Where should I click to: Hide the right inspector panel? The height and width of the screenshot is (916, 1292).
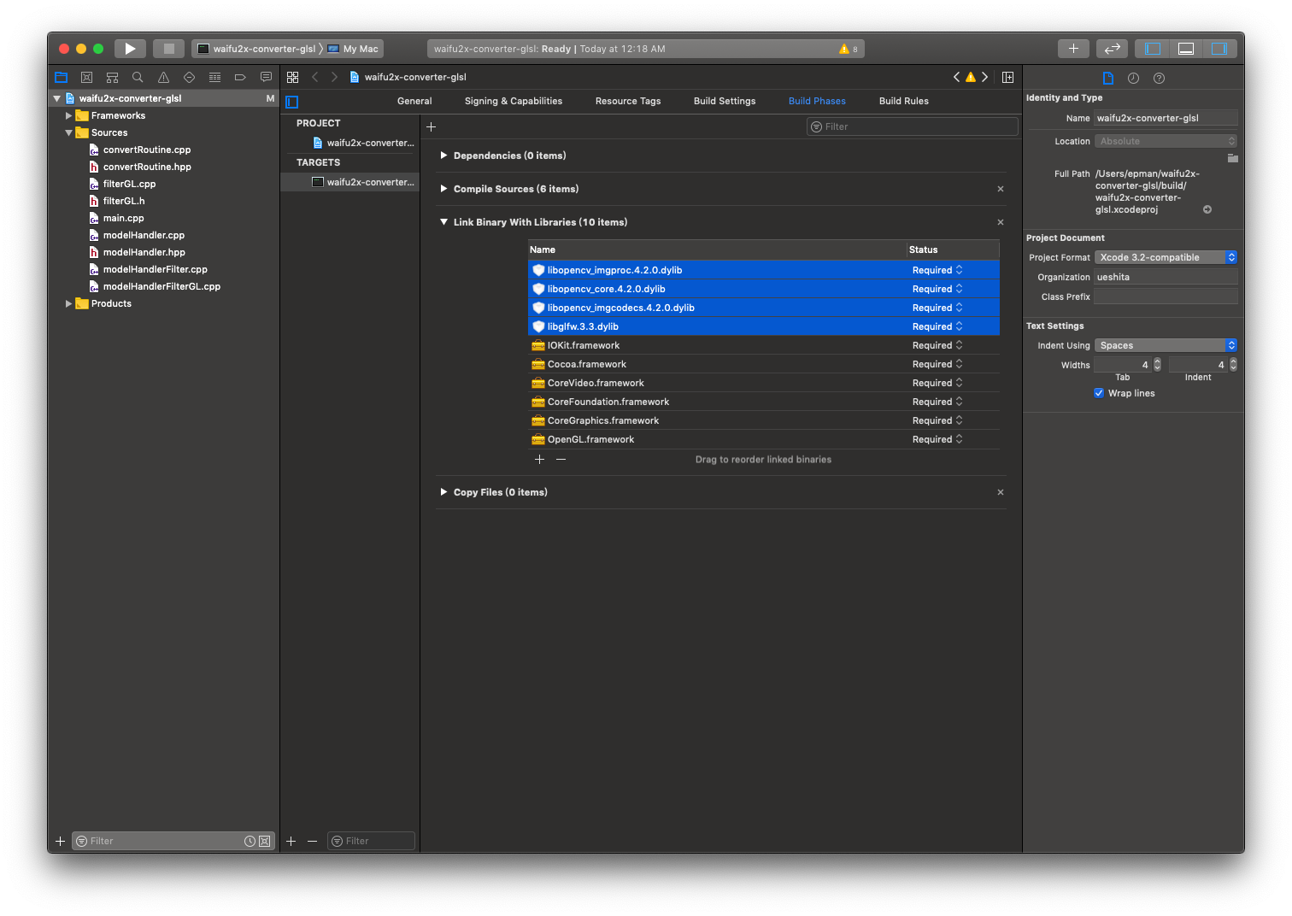click(x=1219, y=49)
